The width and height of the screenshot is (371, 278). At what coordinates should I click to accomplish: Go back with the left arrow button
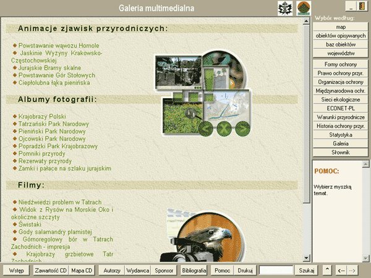[341, 271]
